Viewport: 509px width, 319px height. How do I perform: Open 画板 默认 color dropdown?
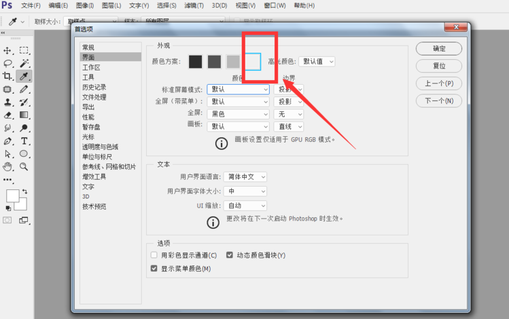[x=239, y=126]
